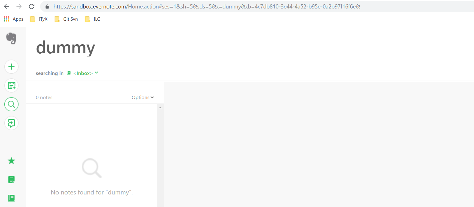Viewport: 474px width, 207px height.
Task: Reload the page
Action: pos(31,6)
